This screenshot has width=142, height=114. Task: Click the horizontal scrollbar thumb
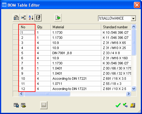(x=47, y=94)
